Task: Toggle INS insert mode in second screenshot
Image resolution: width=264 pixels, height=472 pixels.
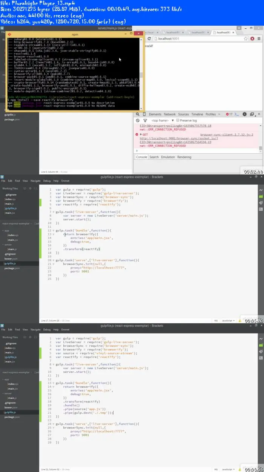Action: click(x=216, y=320)
